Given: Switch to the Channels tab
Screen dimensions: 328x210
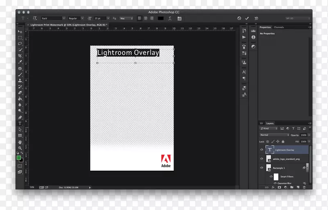Looking at the screenshot, I should (279, 27).
